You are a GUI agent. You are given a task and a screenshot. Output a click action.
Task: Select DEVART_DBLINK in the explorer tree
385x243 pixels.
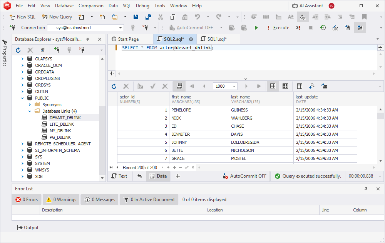coord(64,117)
